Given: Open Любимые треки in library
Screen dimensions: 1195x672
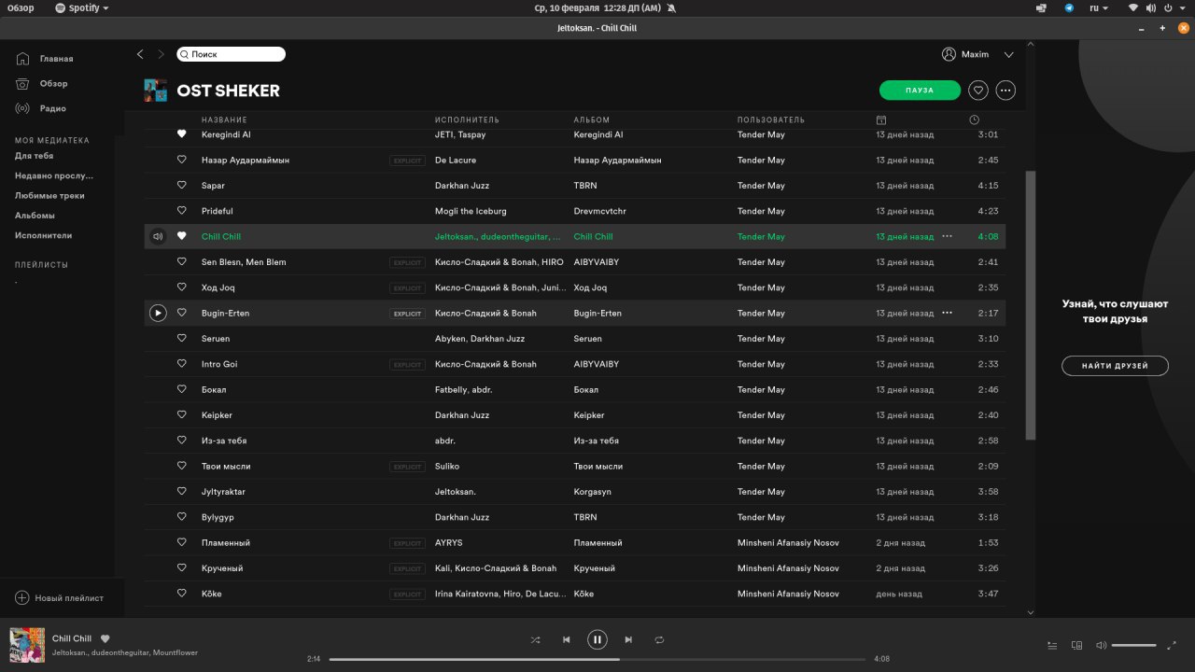Looking at the screenshot, I should pyautogui.click(x=49, y=196).
